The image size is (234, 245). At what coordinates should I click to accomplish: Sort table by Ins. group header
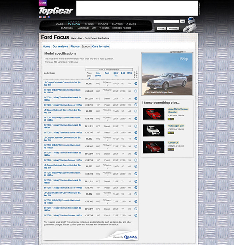[98, 74]
